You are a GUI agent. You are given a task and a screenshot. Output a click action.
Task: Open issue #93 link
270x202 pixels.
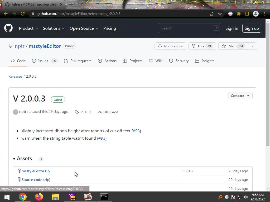(136, 131)
